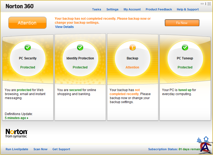Viewport: 213px width, 155px height.
Task: Click the View Details link
Action: point(64,27)
